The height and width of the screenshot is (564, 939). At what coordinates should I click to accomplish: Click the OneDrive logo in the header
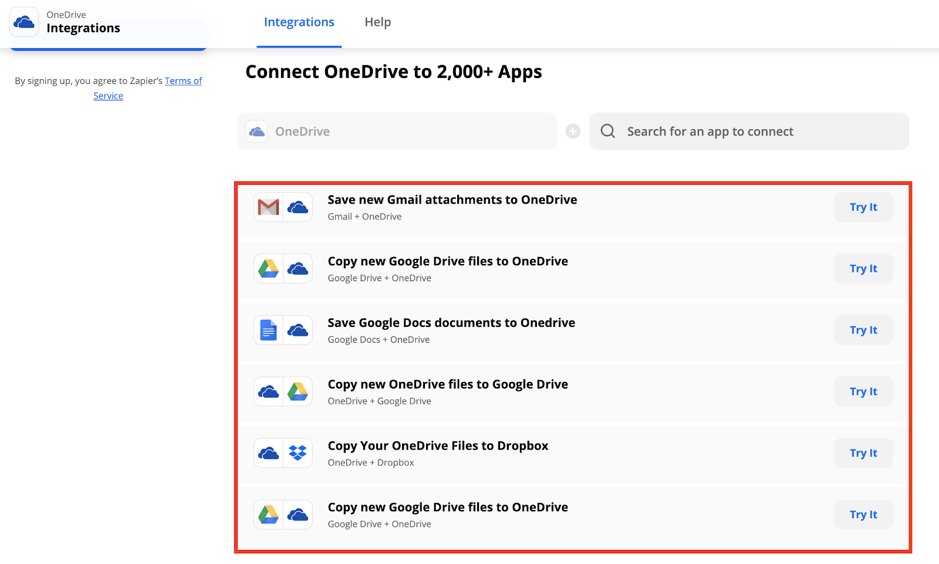24,22
